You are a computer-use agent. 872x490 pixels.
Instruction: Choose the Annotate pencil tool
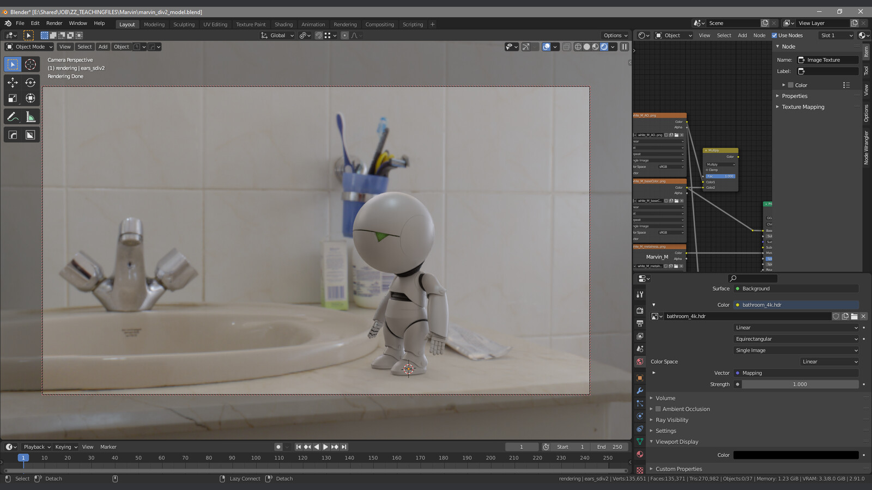tap(13, 117)
